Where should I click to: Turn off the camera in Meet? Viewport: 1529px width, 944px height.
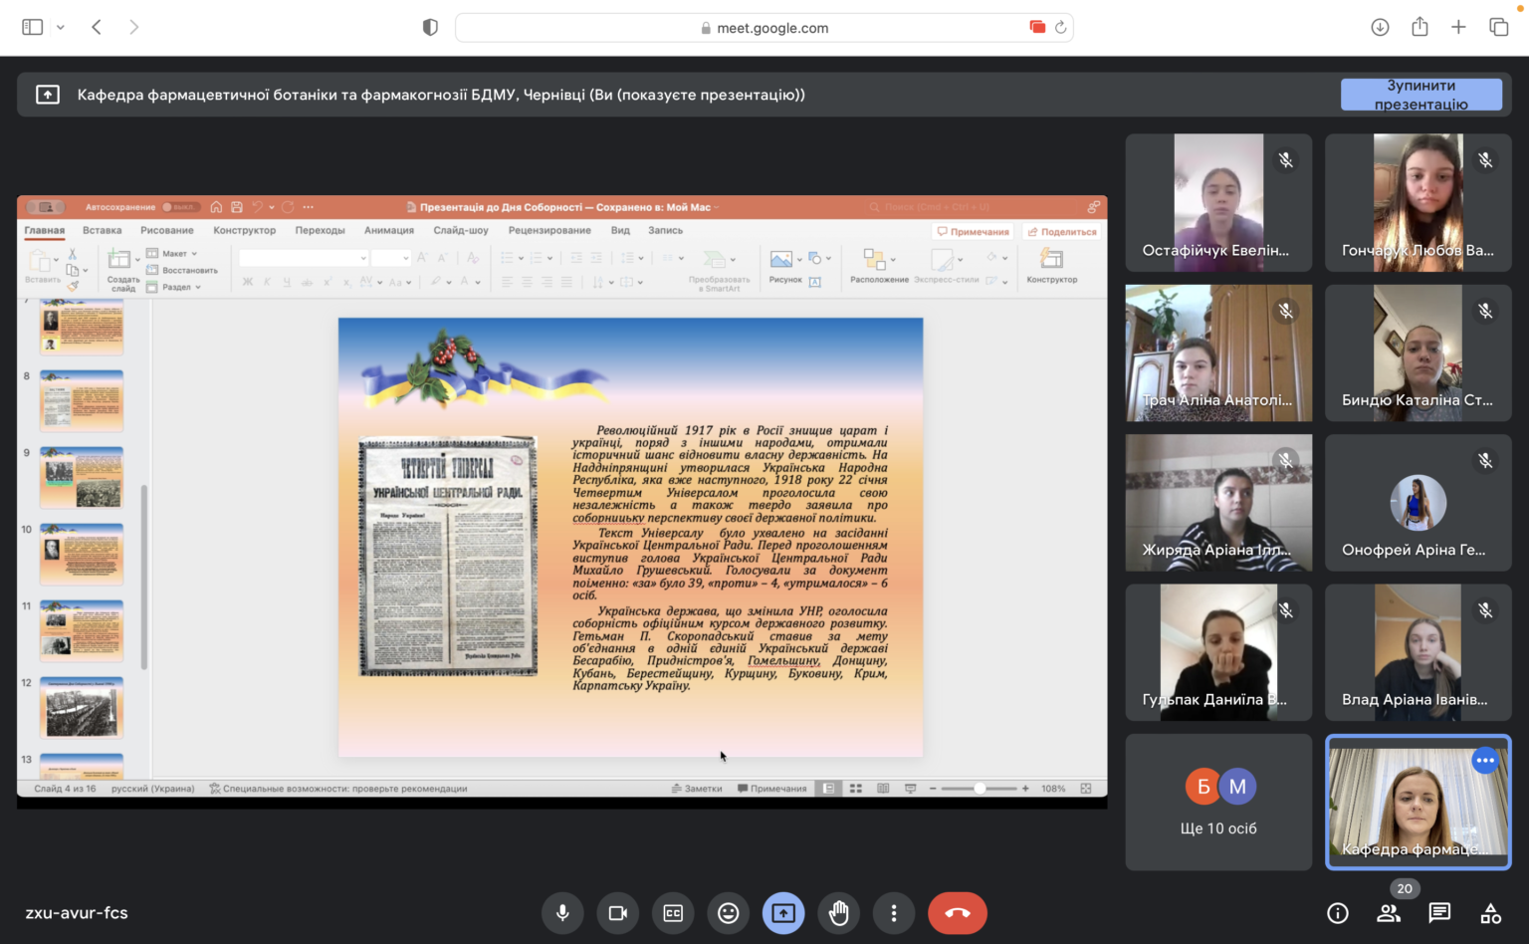point(618,913)
